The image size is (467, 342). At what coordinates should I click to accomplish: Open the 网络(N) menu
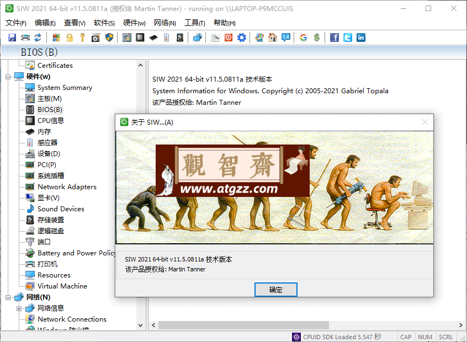click(164, 23)
